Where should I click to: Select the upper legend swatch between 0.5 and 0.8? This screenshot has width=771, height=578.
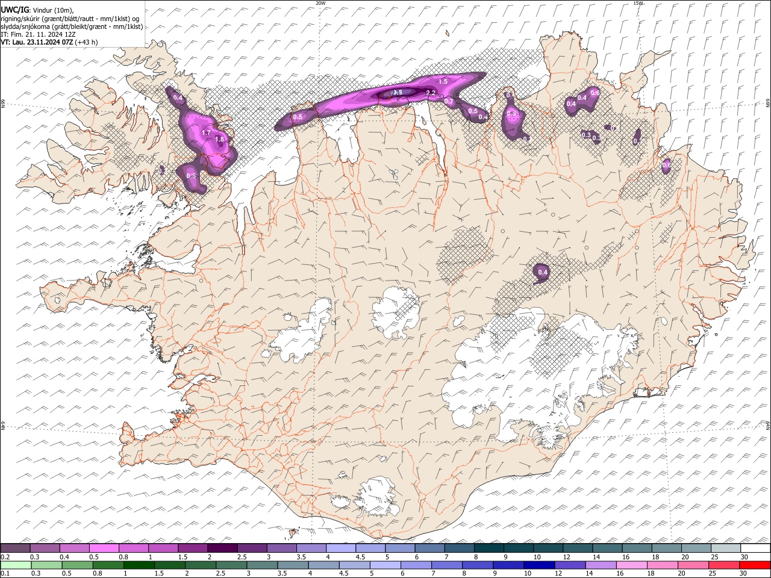104,548
